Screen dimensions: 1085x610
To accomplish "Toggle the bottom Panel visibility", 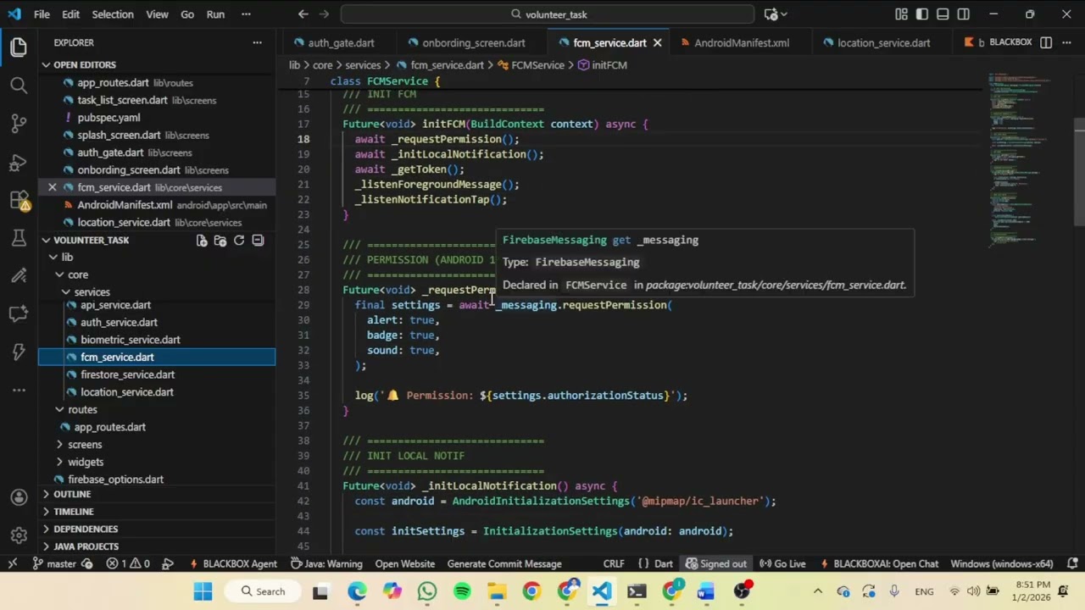I will click(943, 14).
